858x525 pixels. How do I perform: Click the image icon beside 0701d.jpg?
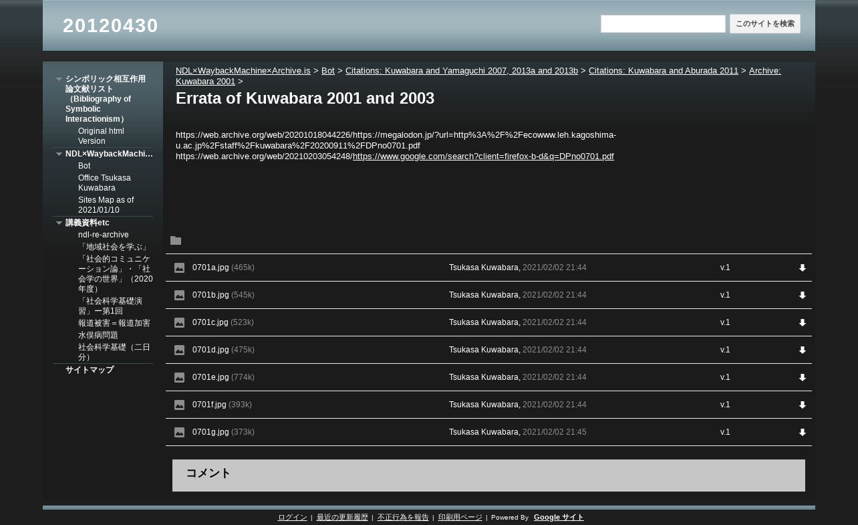coord(179,350)
